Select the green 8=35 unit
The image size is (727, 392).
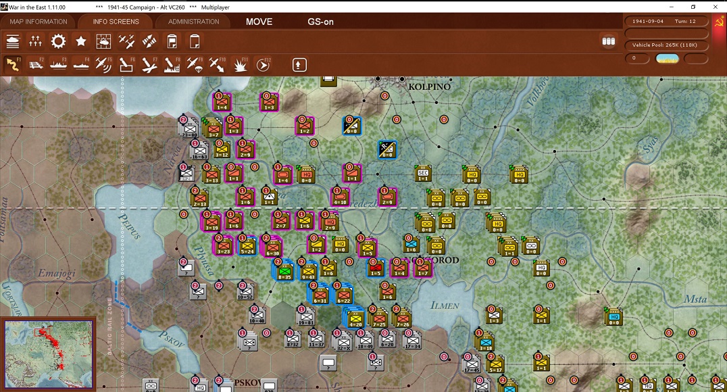tap(284, 271)
